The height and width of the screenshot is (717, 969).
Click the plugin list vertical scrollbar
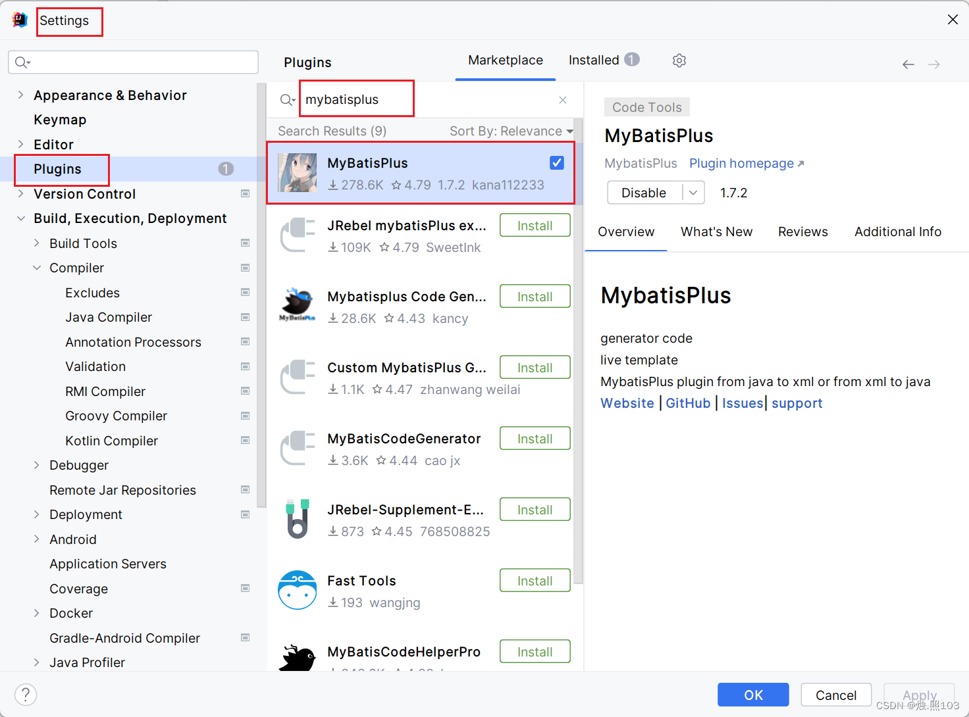578,351
